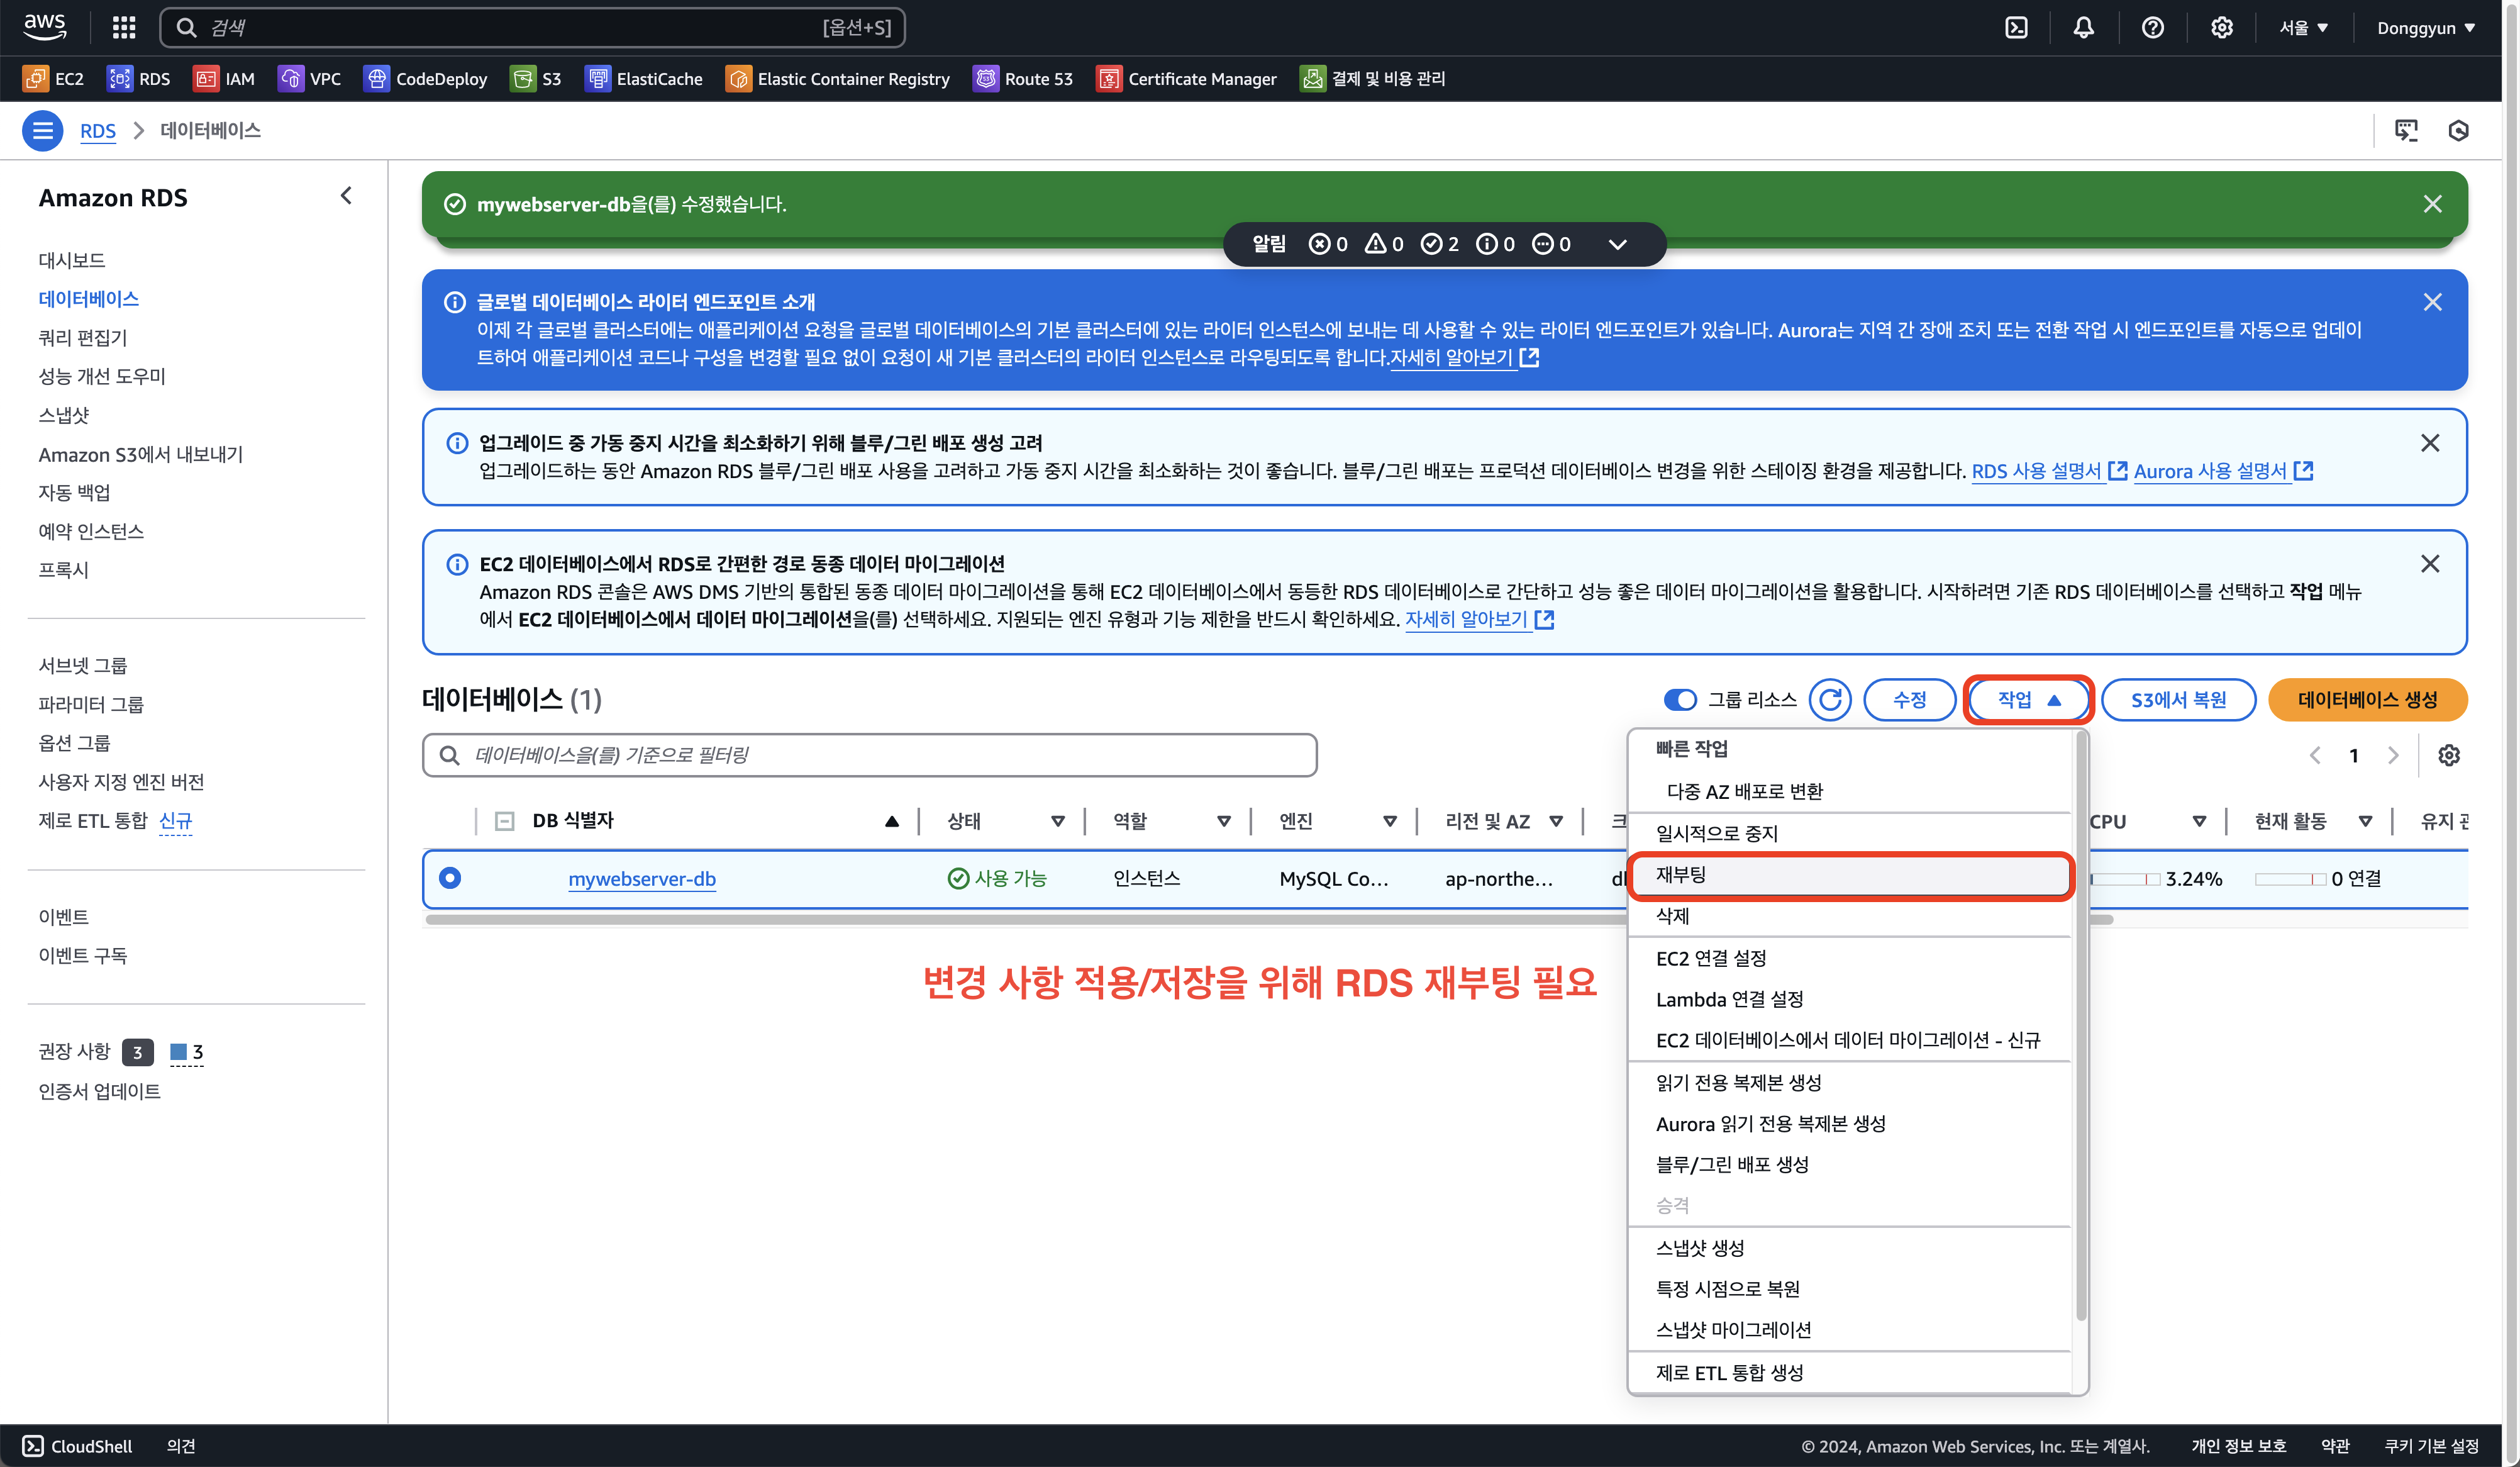Viewport: 2520px width, 1467px height.
Task: Click the 수정 button
Action: [1909, 699]
